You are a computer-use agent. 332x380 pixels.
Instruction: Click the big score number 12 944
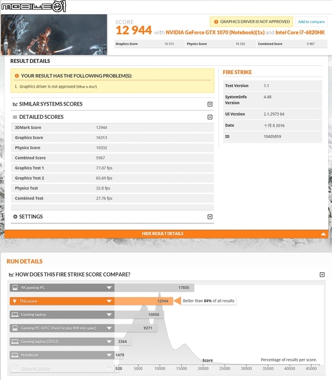(x=134, y=31)
